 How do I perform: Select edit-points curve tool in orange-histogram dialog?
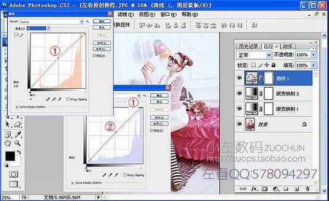[16, 35]
